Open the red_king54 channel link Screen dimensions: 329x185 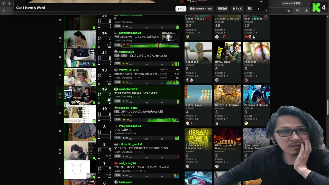coord(127,163)
